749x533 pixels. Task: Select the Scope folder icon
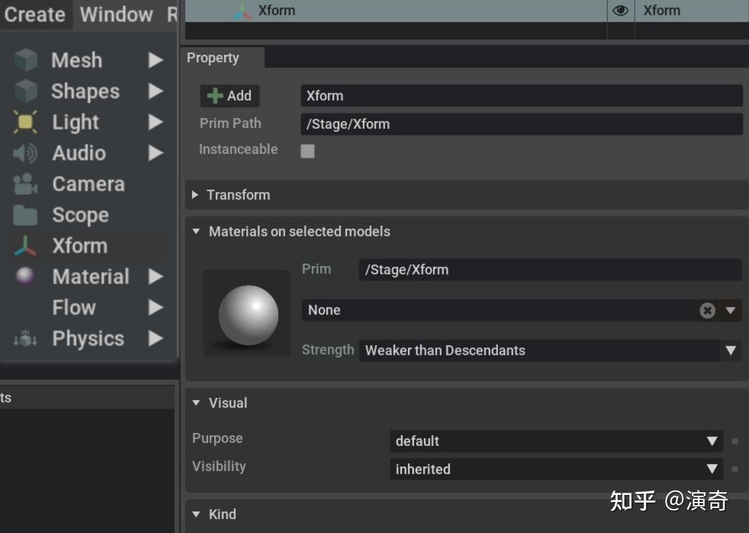point(25,215)
